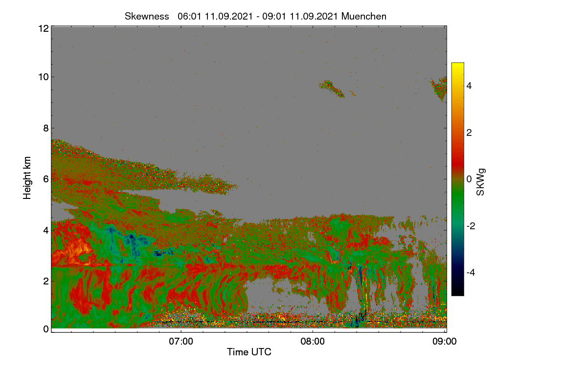
Task: Click the small cloud patch near 10 km
Action: pos(332,89)
